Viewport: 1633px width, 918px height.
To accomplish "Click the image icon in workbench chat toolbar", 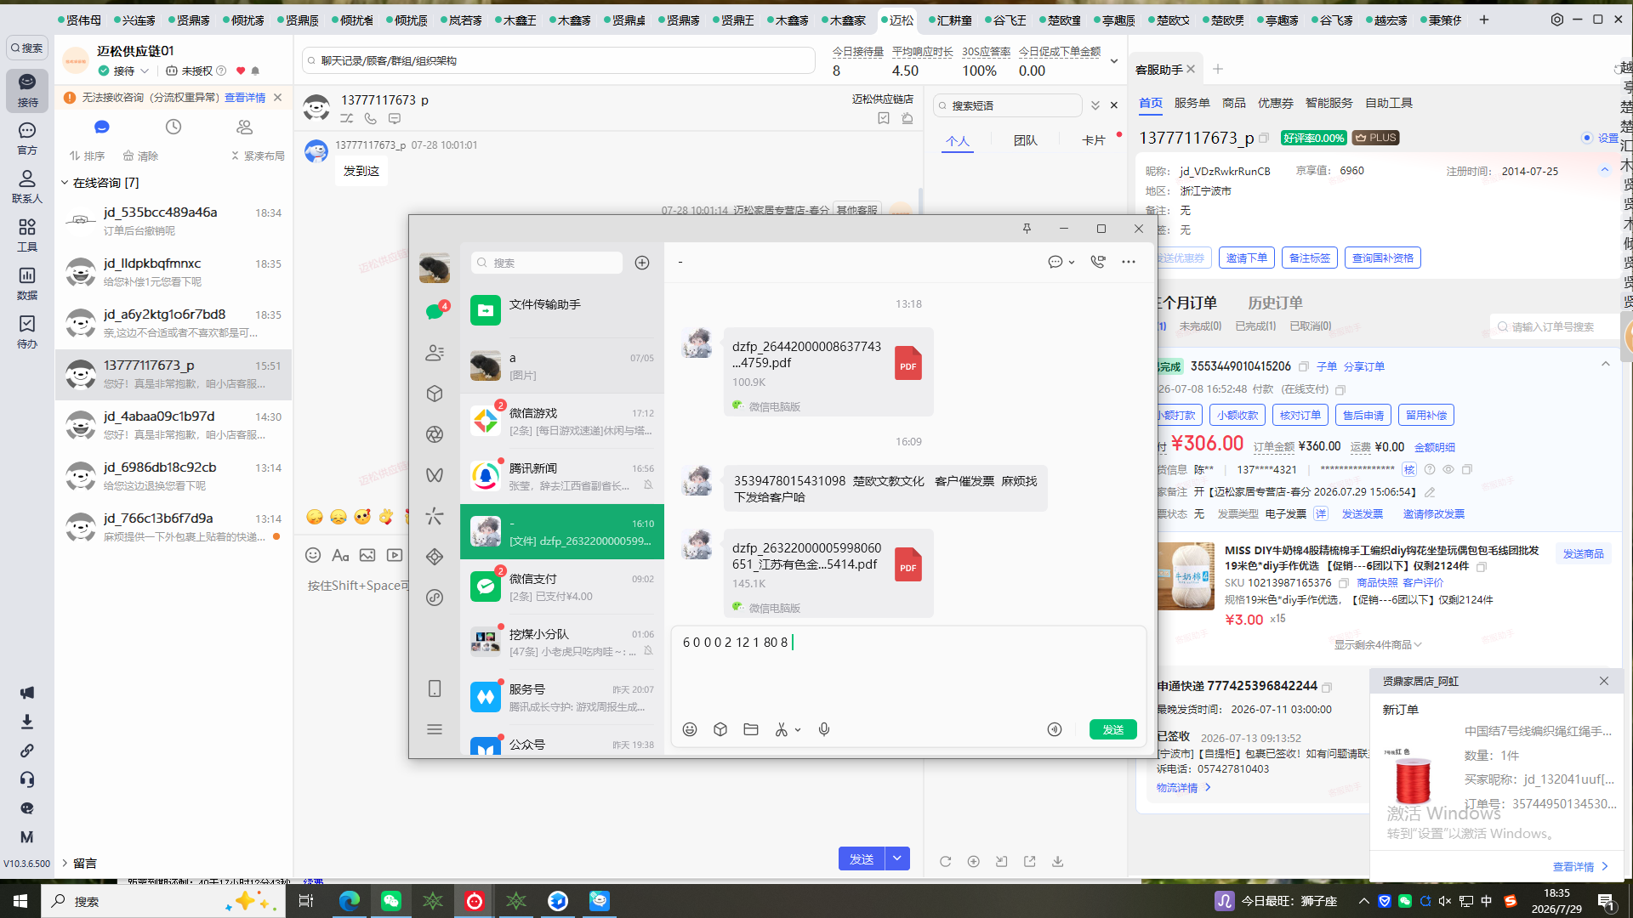I will tap(367, 555).
